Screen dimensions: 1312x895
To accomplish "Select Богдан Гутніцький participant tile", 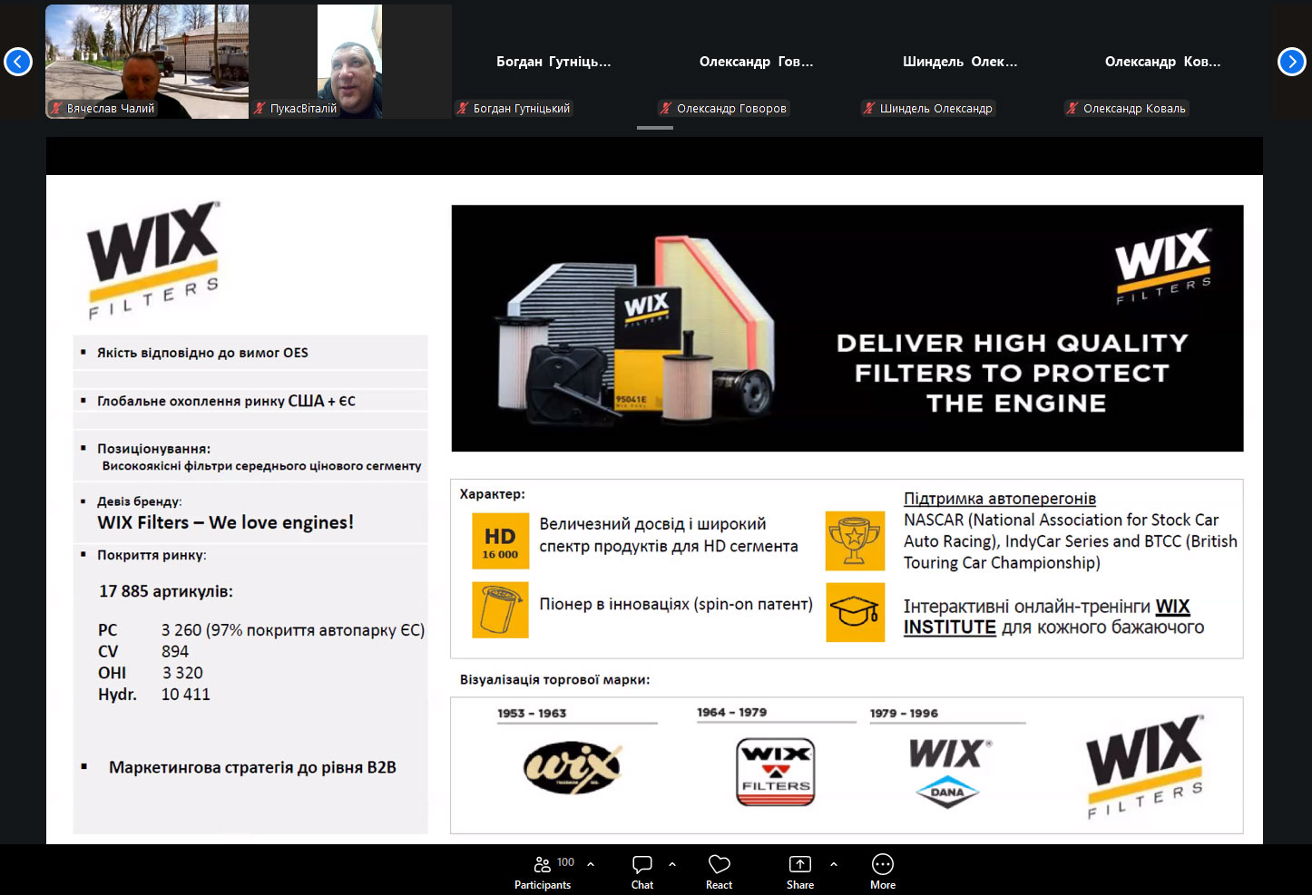I will [553, 62].
